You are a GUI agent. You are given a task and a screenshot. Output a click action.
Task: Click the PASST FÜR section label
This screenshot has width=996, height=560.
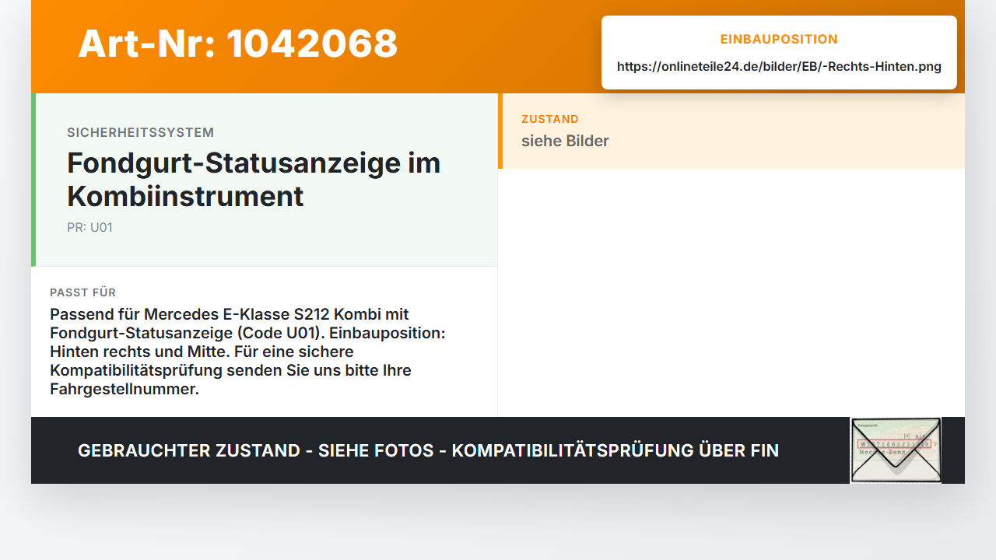pos(83,292)
